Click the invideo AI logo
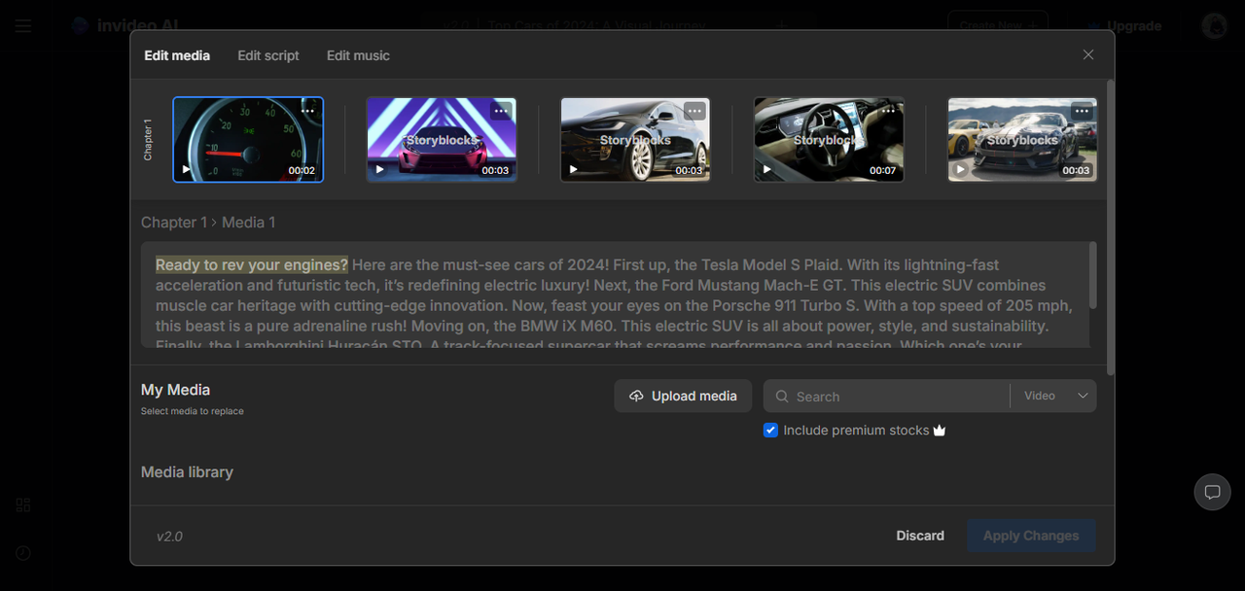The width and height of the screenshot is (1245, 591). (125, 25)
